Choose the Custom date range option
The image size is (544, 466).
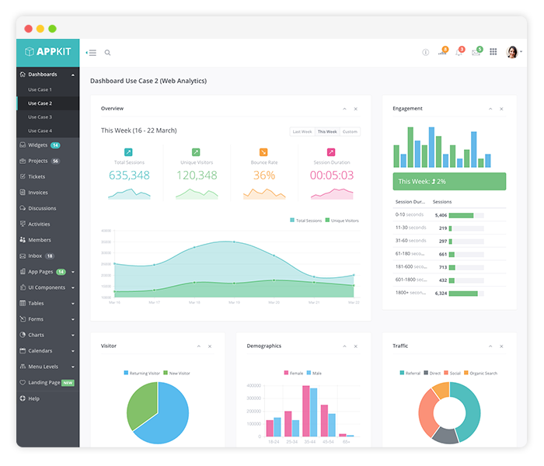point(350,132)
